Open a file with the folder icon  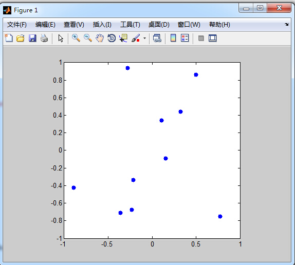click(x=21, y=38)
